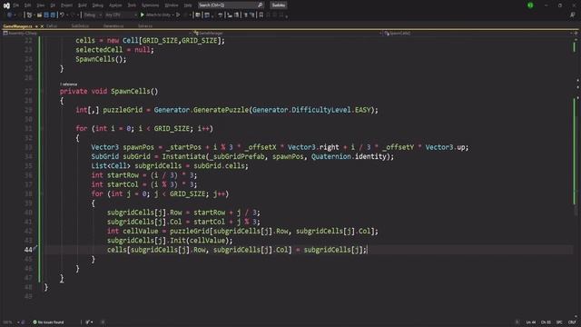The image size is (581, 327).
Task: Close the GameManager.cs tab
Action: tap(42, 26)
